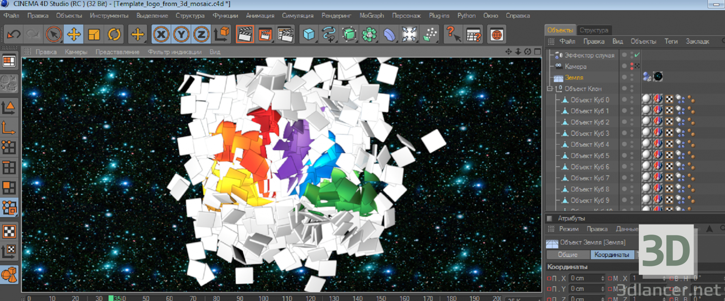Toggle the Эффектор случая green enable checkmark
725x301 pixels.
[637, 55]
